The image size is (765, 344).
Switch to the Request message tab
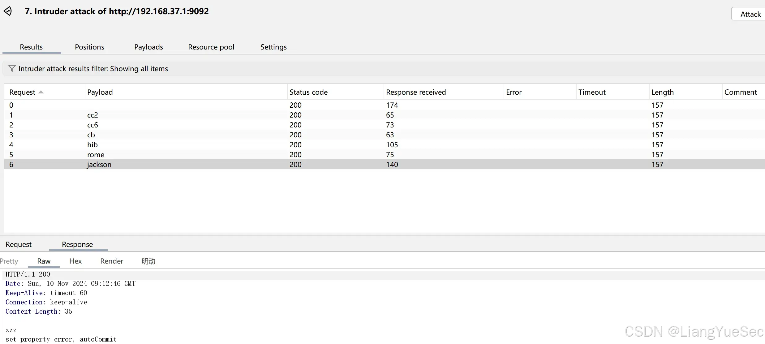(19, 244)
